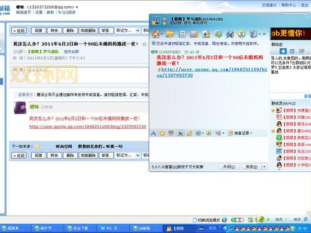The image size is (311, 233).
Task: Select the first blue tab under 群动态
Action: point(283,51)
